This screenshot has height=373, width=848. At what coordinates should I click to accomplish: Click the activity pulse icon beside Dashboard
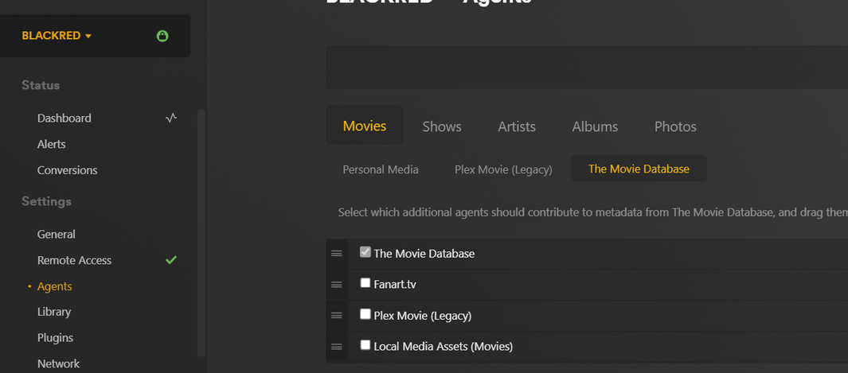tap(171, 118)
